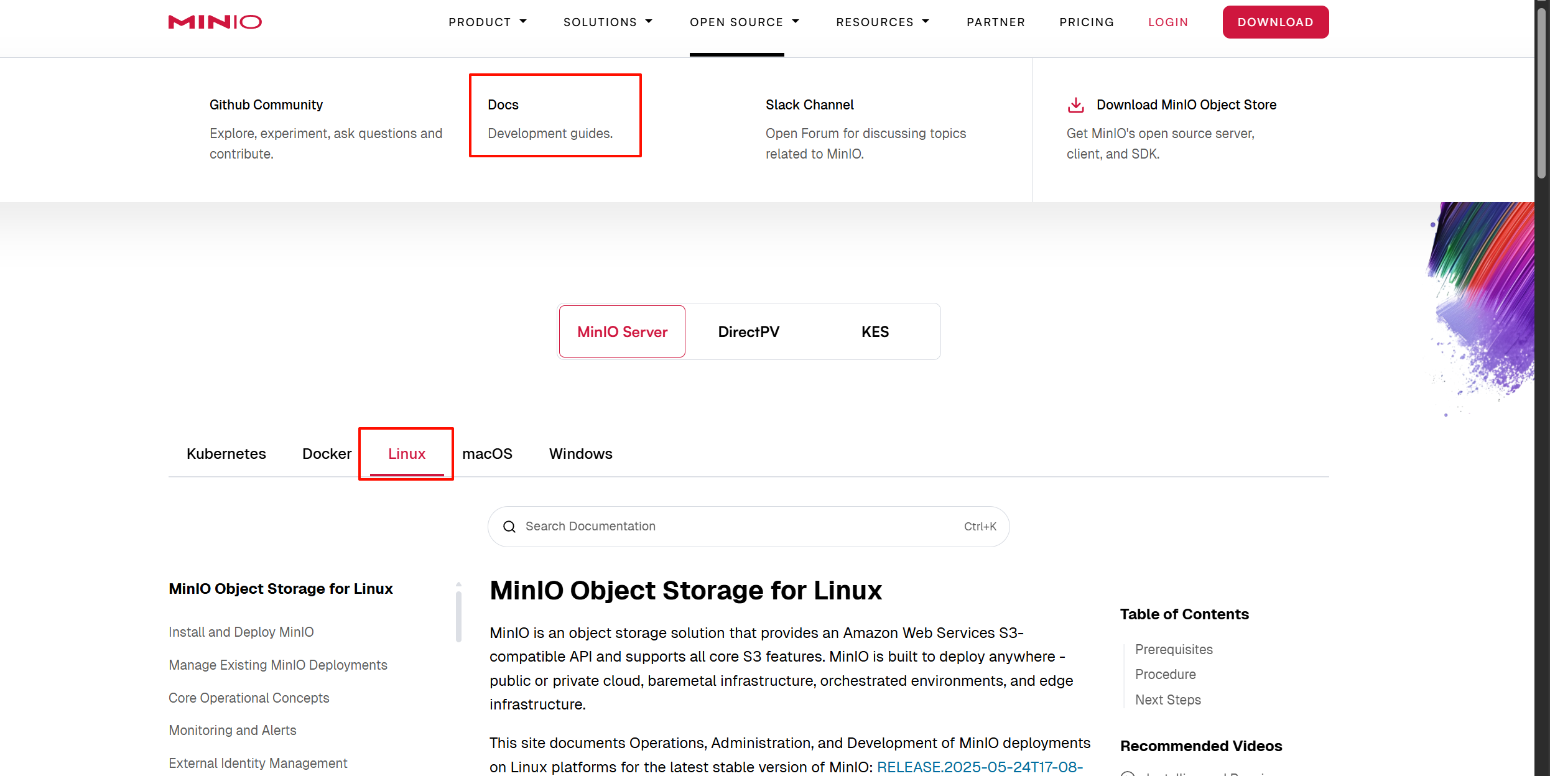
Task: Switch to the Linux platform tab
Action: (407, 454)
